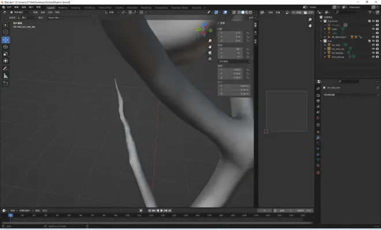The image size is (381, 230).
Task: Collapse the Collection in outliner
Action: (321, 21)
